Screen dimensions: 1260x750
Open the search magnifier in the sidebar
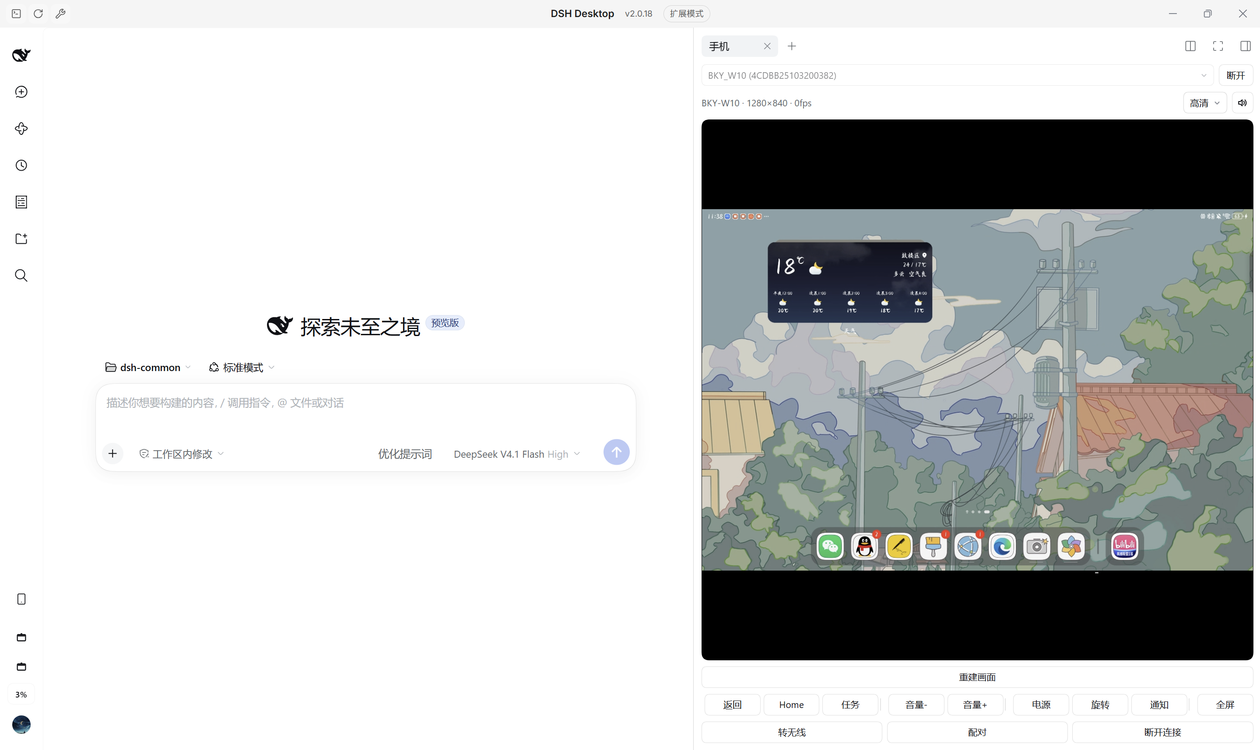[21, 275]
